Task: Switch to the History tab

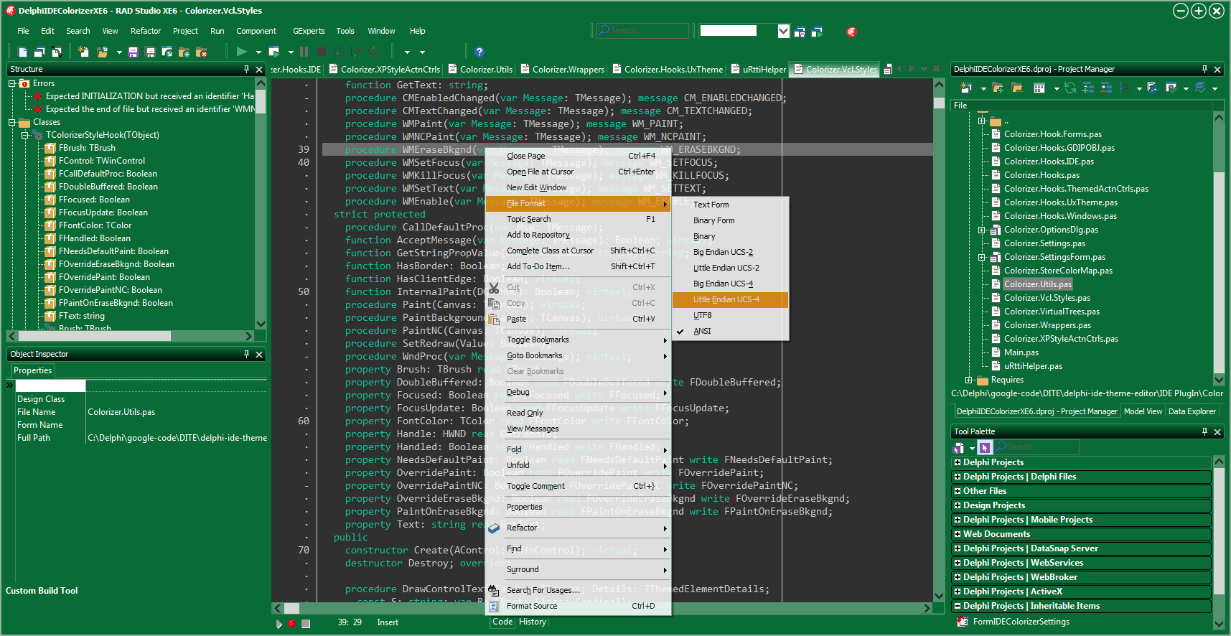Action: [x=533, y=622]
